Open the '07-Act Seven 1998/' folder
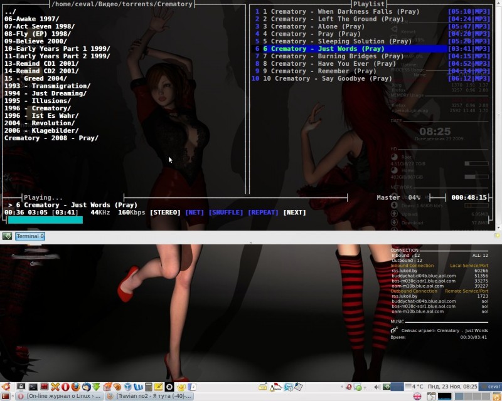This screenshot has height=401, width=502. coord(40,26)
